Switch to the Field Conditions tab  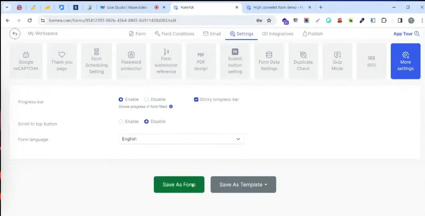click(x=174, y=34)
